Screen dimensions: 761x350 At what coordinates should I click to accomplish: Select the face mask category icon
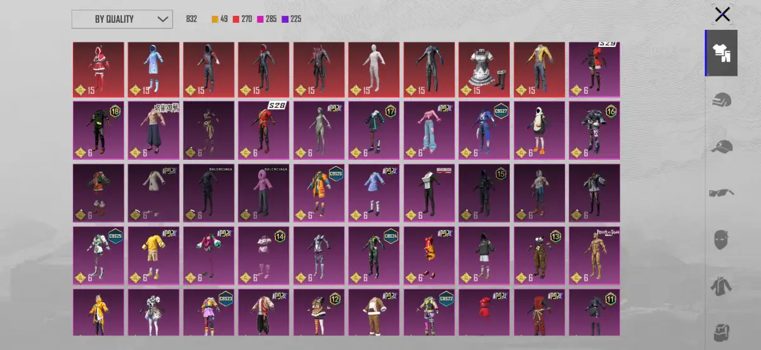click(722, 239)
